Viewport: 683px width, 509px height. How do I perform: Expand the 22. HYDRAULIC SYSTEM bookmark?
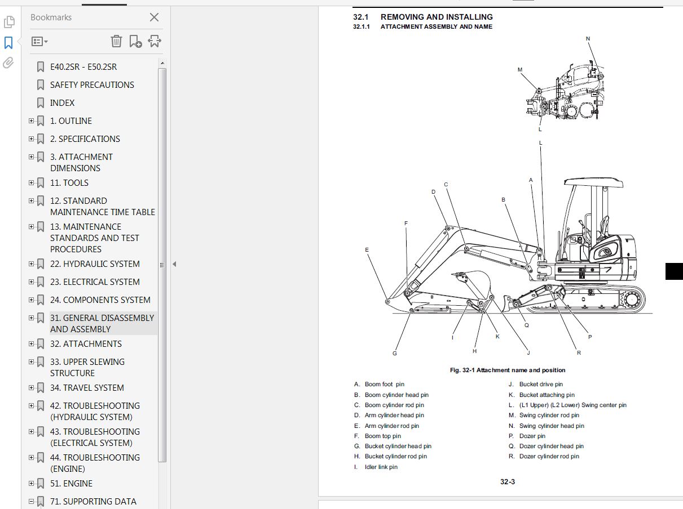[x=32, y=264]
